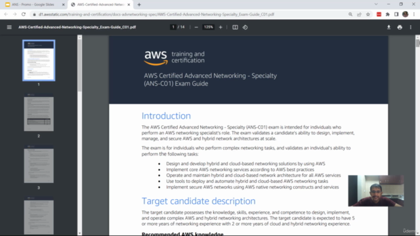View site information lock icon
The image size is (420, 236).
point(34,14)
